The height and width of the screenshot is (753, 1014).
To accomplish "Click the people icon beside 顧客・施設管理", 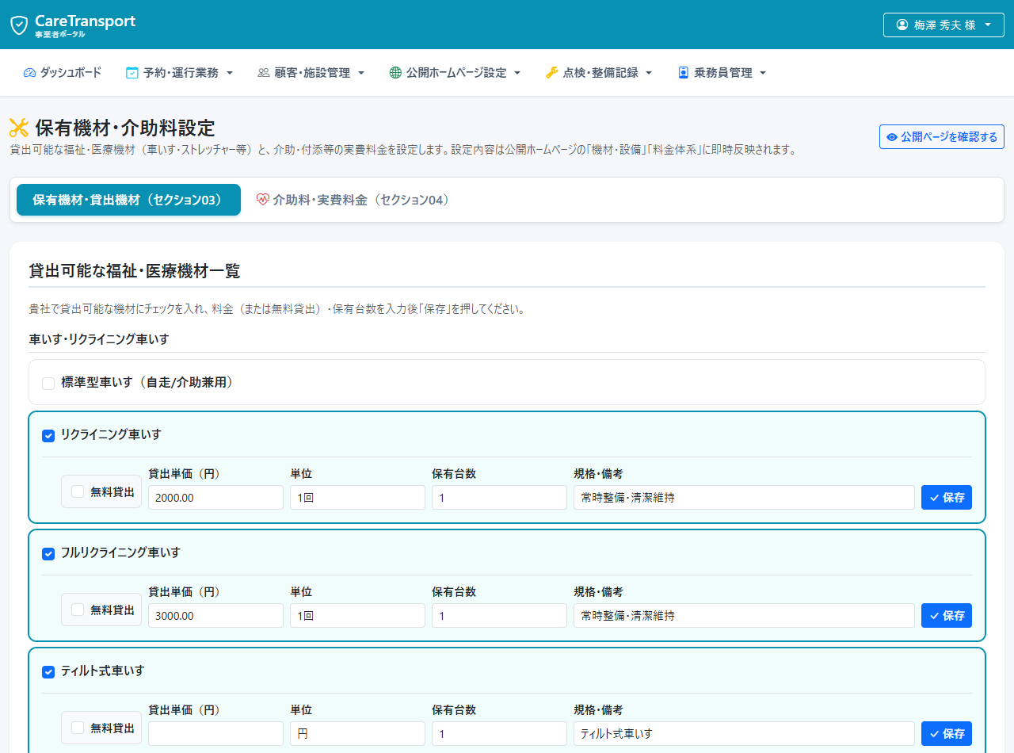I will [264, 73].
